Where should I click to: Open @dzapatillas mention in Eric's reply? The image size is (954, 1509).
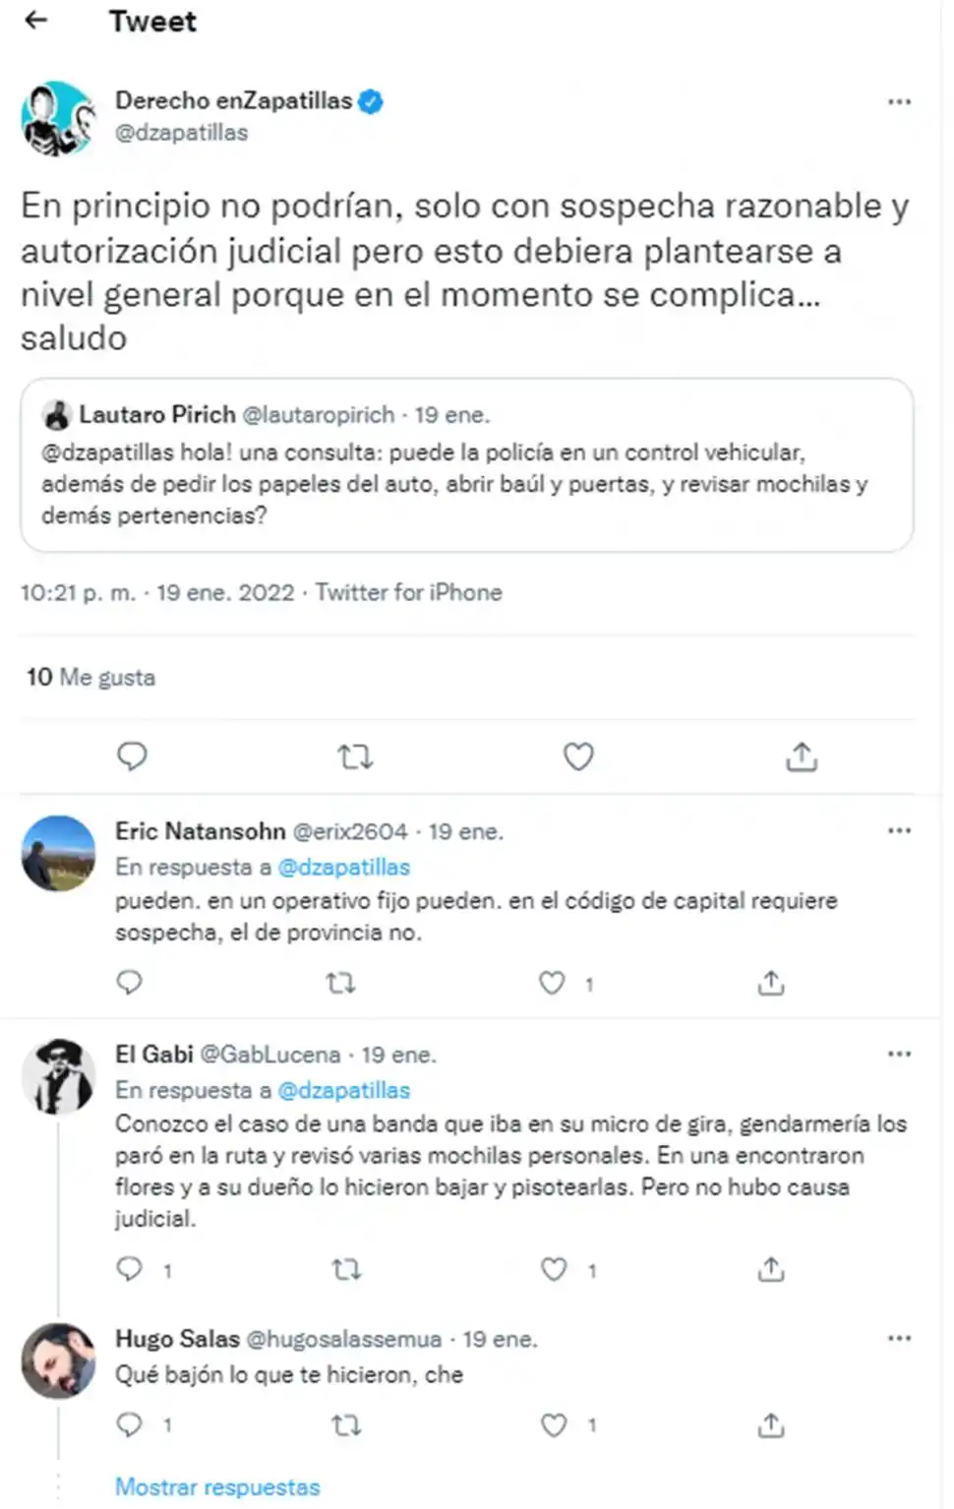[343, 867]
